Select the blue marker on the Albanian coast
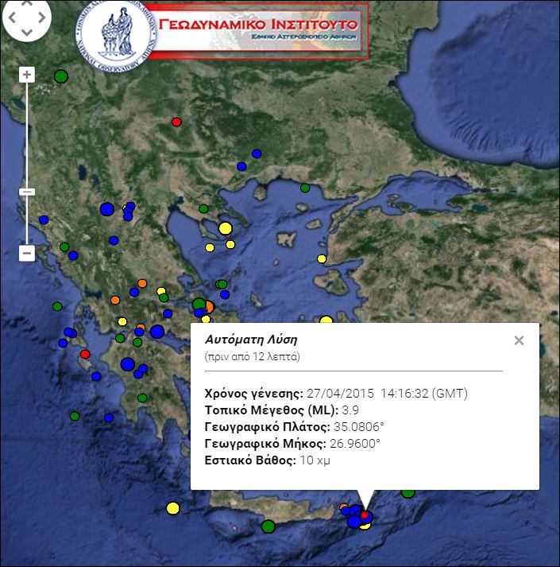The image size is (560, 567). pyautogui.click(x=44, y=219)
